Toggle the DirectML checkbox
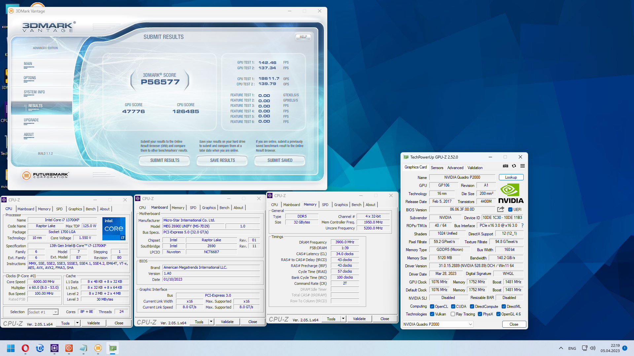Image resolution: width=634 pixels, height=356 pixels. (504, 307)
